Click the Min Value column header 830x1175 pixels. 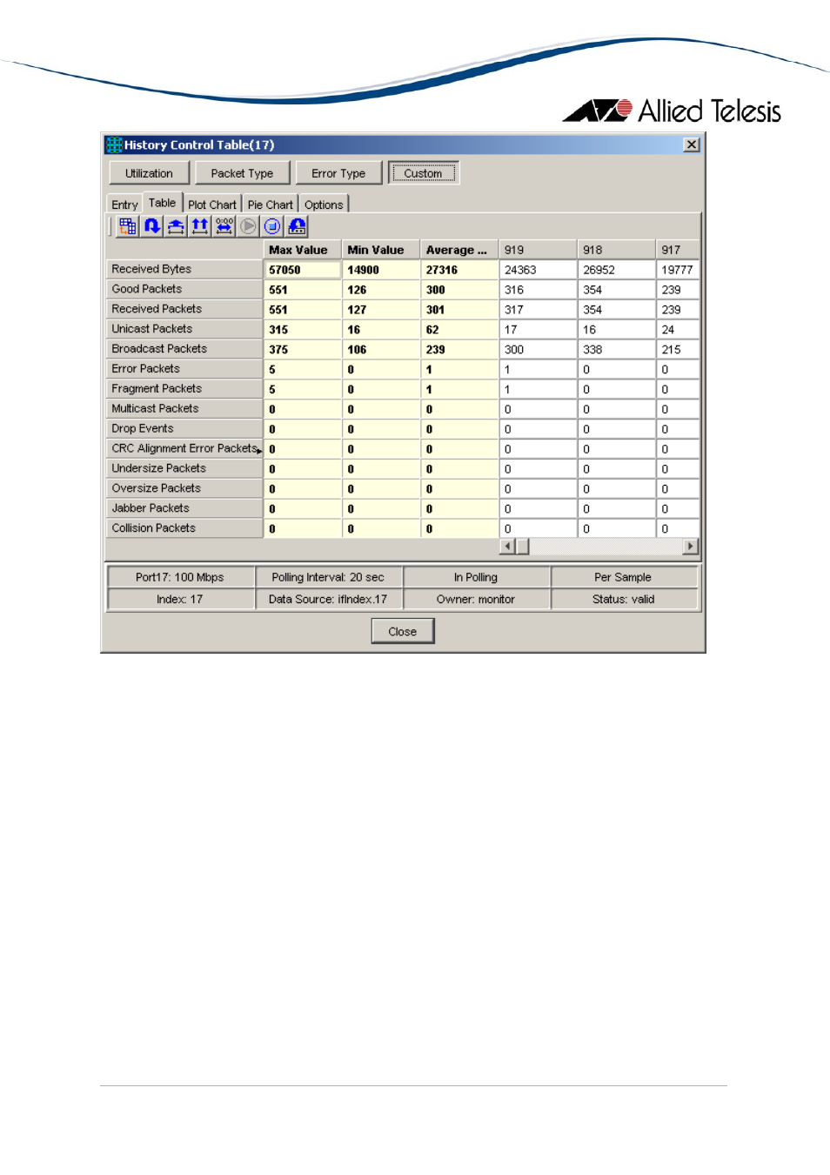380,250
